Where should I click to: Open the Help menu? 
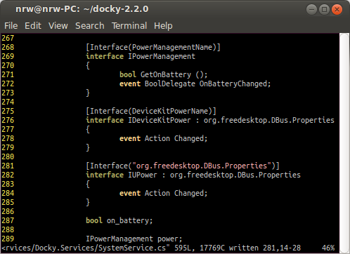[x=163, y=26]
